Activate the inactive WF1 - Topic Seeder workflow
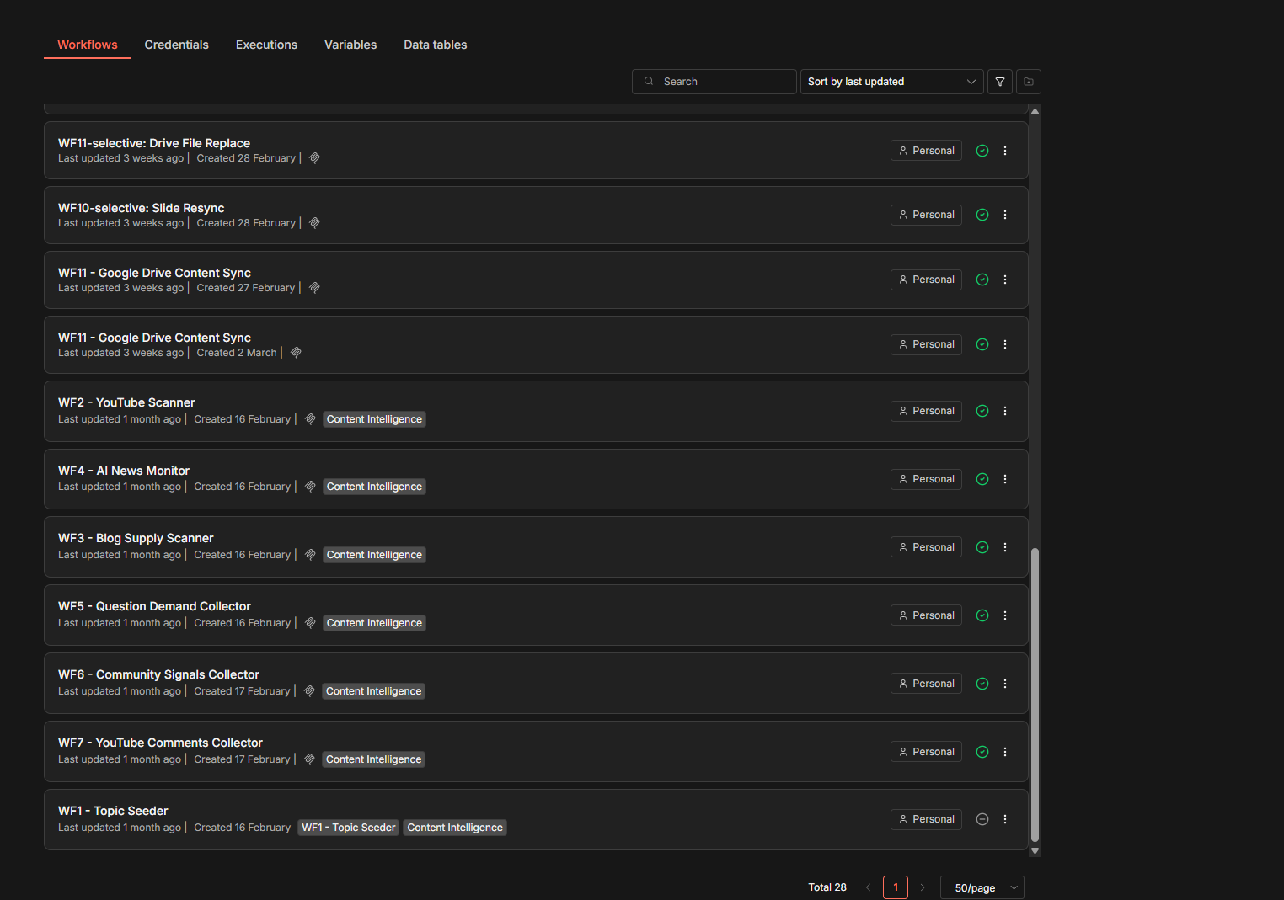 tap(982, 818)
